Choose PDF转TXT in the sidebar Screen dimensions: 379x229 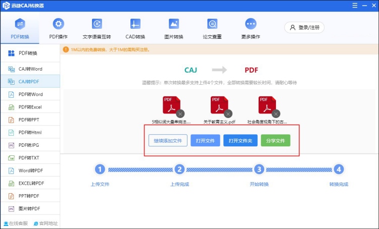(x=30, y=158)
